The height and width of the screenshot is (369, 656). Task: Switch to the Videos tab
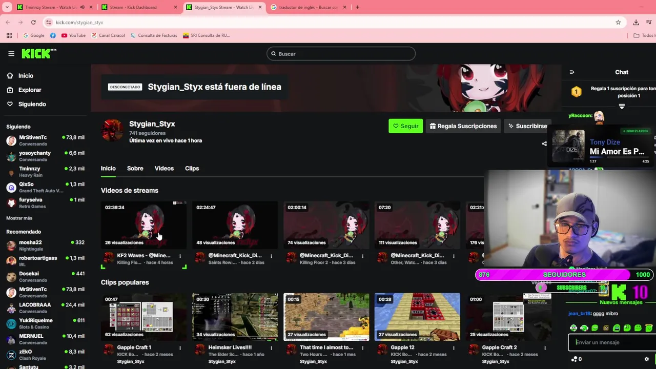164,168
